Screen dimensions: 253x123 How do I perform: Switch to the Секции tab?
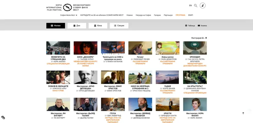(x=119, y=26)
